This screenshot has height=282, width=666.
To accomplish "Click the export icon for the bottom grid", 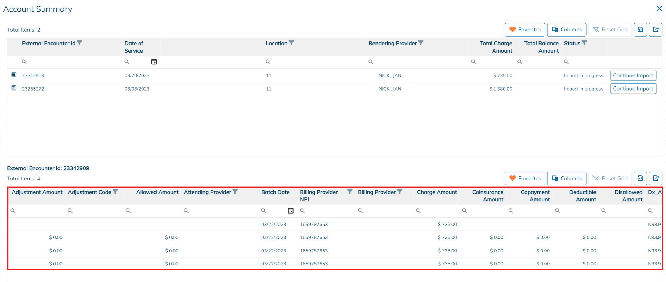I will (656, 178).
